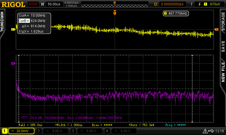Click the Fall = 285.0us measurement
The width and height of the screenshot is (226, 135).
31,125
